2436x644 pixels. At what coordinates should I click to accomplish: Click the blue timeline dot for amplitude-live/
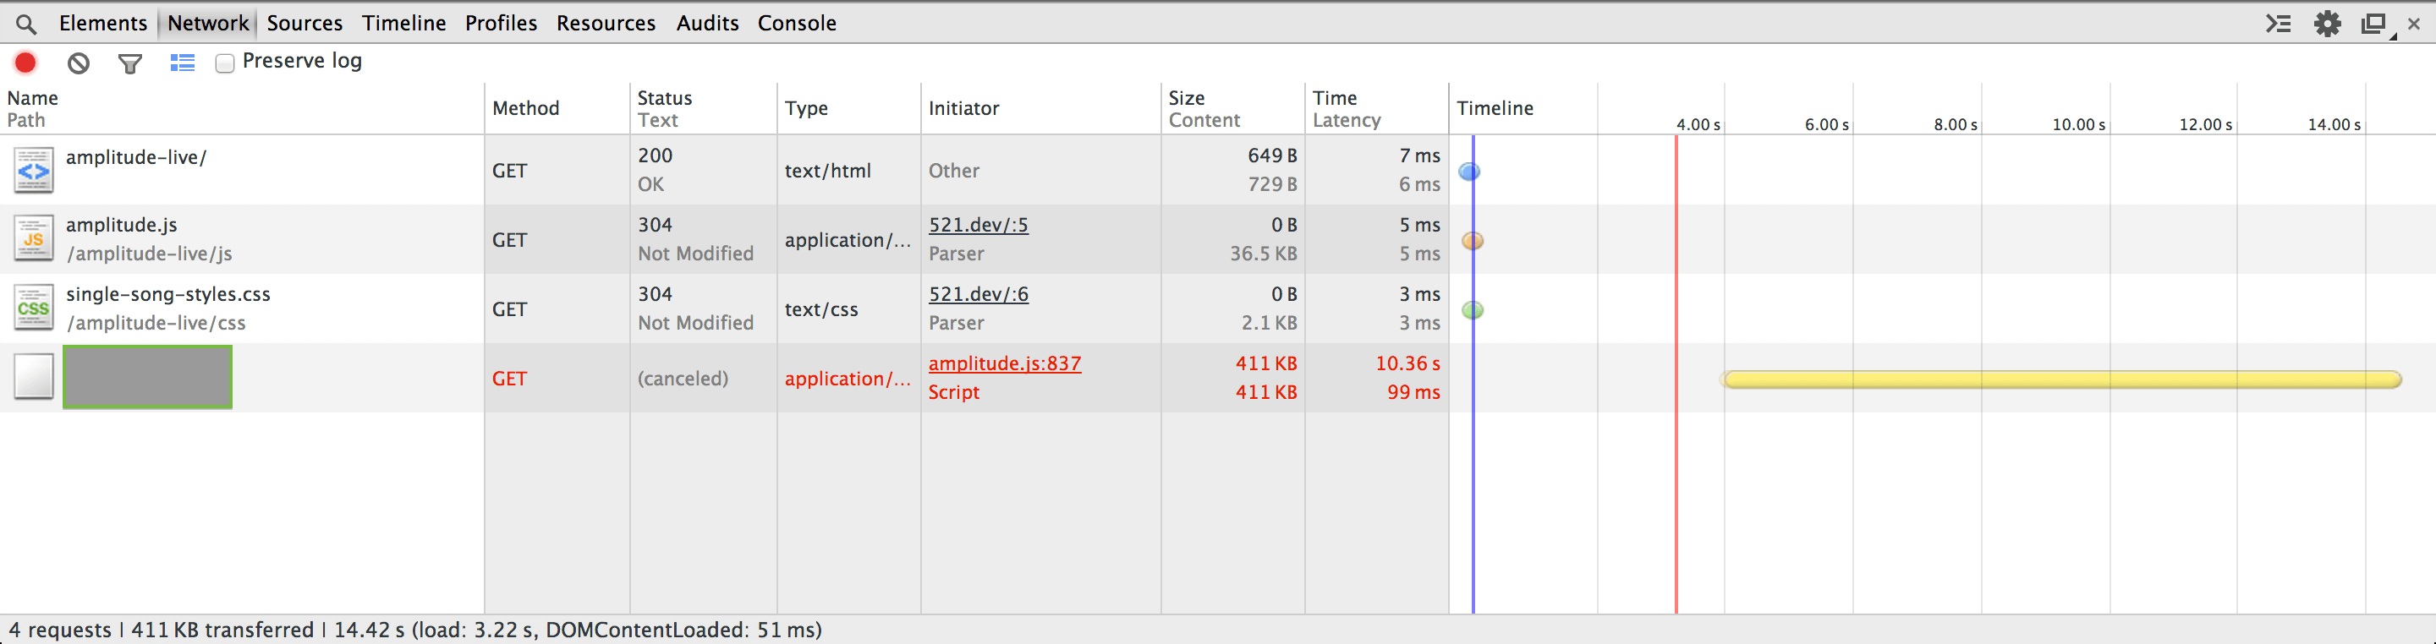(1468, 172)
